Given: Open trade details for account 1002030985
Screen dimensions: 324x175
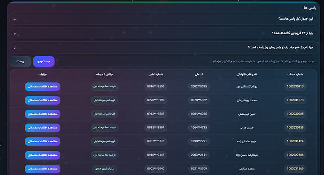Looking at the screenshot, I should 43,114.
